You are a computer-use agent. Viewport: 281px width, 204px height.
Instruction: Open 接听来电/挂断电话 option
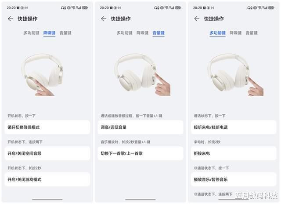(234, 127)
